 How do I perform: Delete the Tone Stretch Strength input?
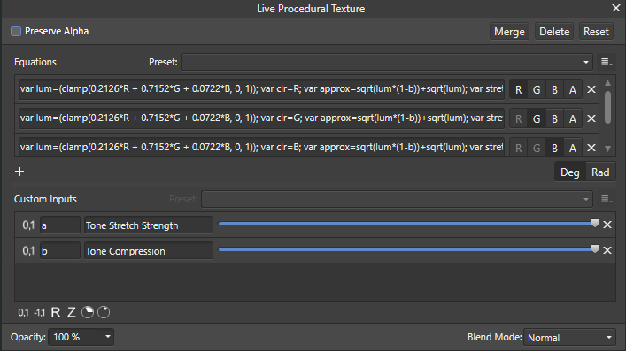607,225
